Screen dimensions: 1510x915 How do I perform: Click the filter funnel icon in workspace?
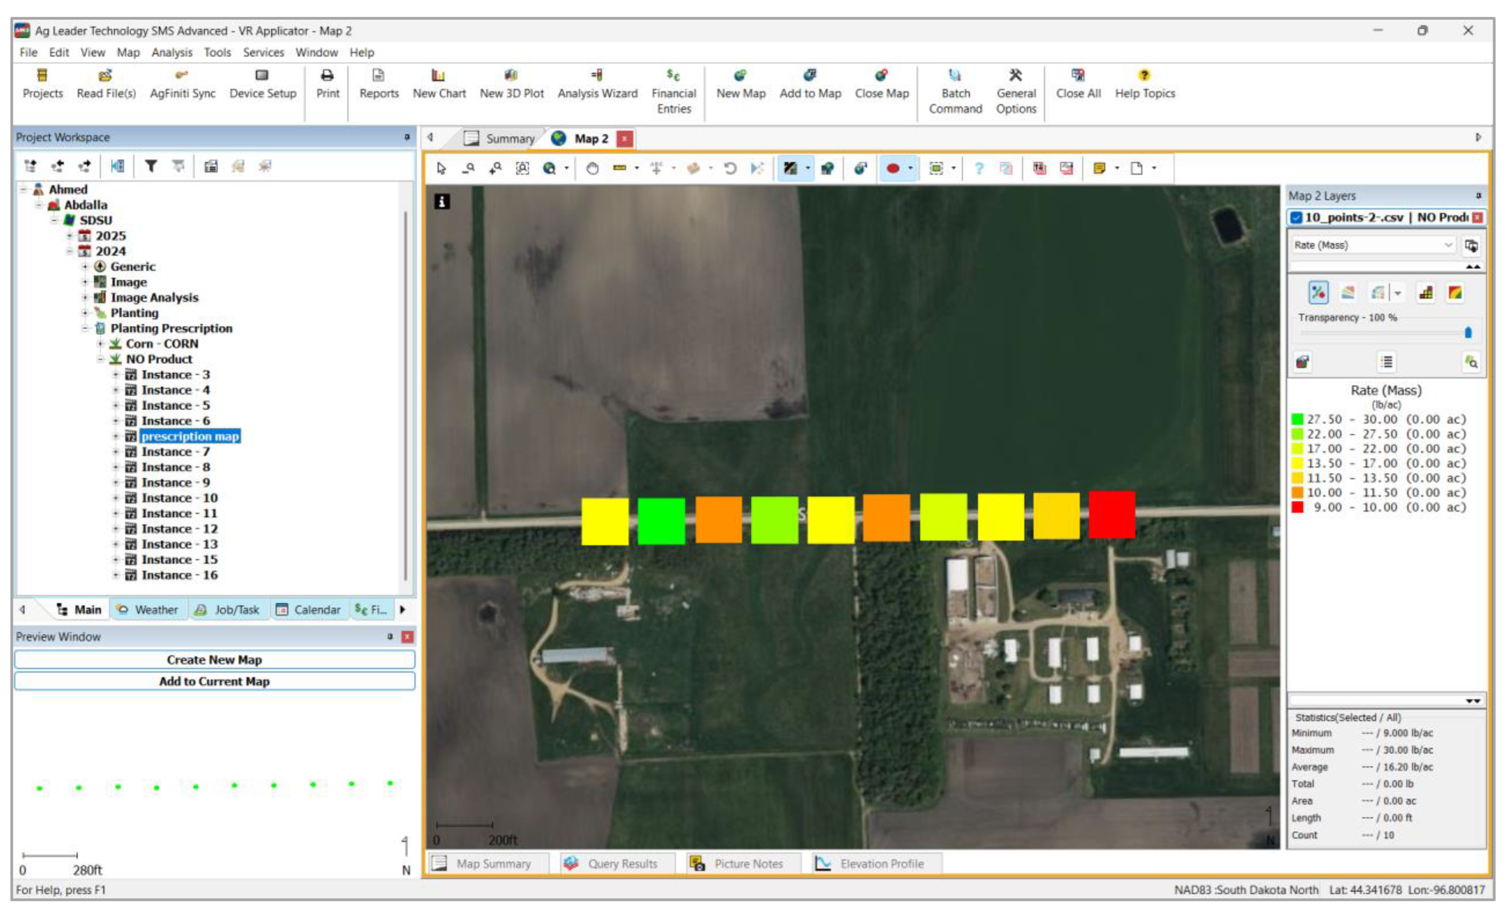pyautogui.click(x=151, y=166)
